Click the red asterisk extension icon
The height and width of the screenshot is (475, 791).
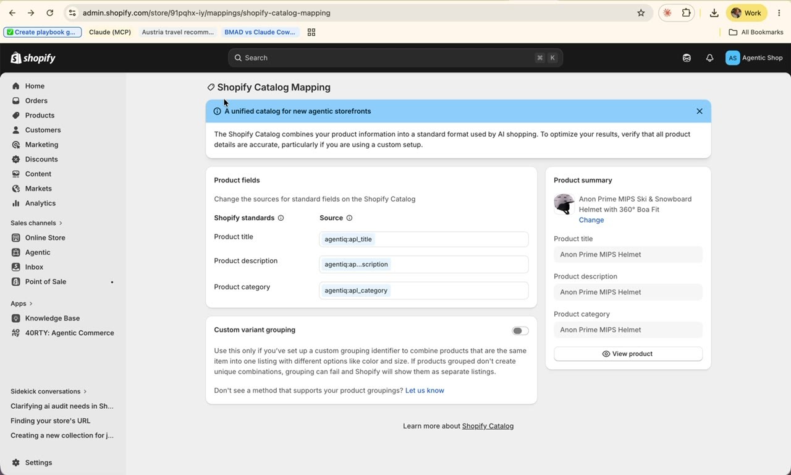point(667,12)
